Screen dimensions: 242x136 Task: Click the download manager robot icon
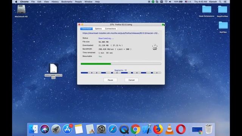point(155,47)
